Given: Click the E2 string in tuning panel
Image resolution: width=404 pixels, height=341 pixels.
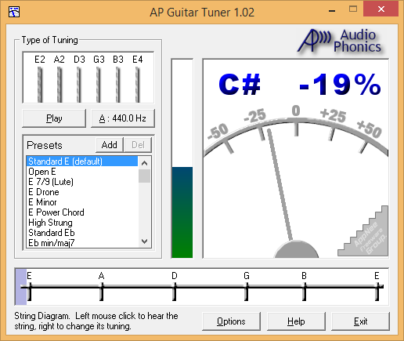Looking at the screenshot, I should 40,84.
